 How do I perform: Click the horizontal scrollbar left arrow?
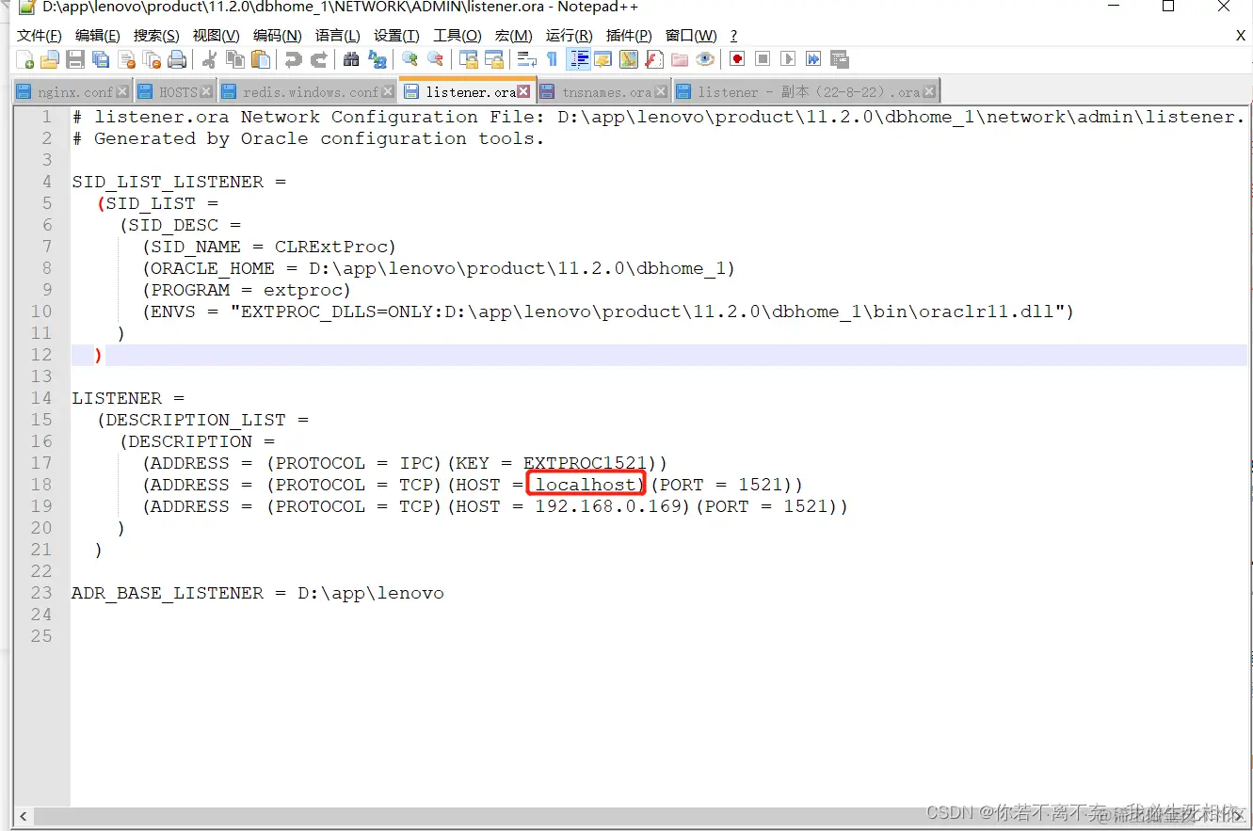(24, 815)
